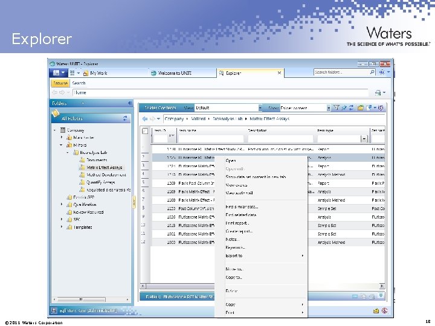Click the pin icon next to the filter funnel
Viewport: 435px width, 326px height.
pos(344,108)
